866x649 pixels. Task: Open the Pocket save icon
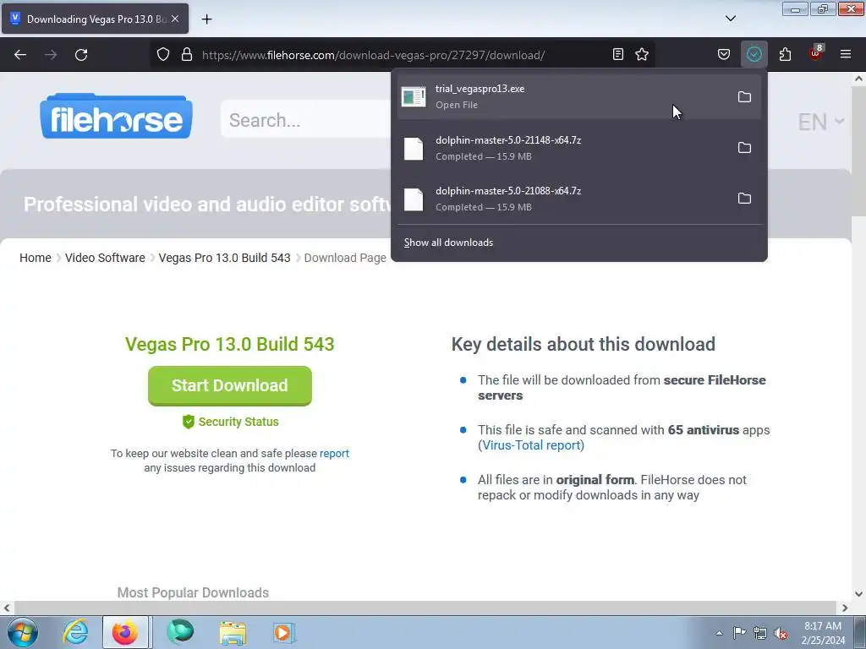point(724,54)
